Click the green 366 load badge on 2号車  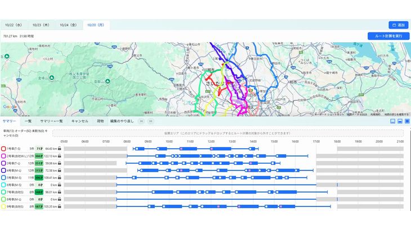pos(39,156)
